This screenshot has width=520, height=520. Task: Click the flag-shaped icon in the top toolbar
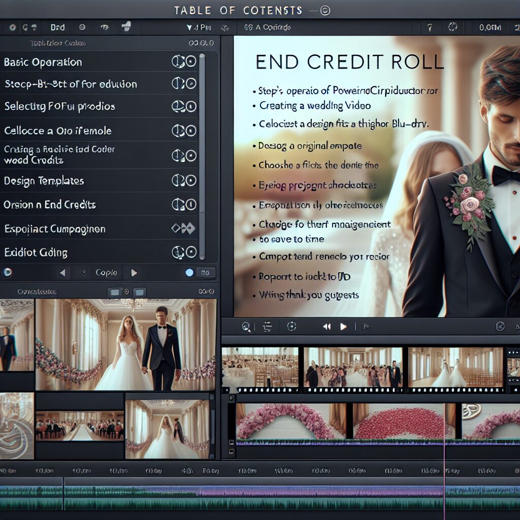[126, 26]
